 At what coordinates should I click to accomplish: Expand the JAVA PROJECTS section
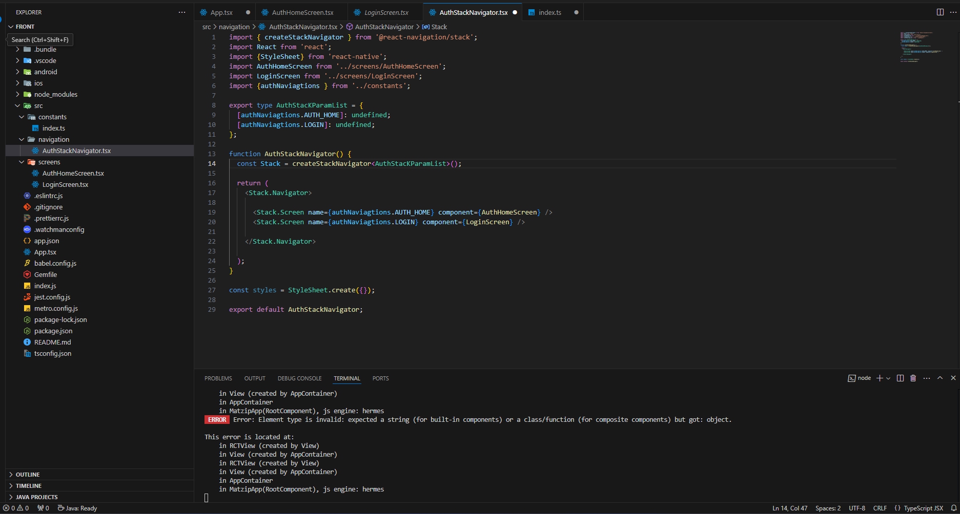36,497
